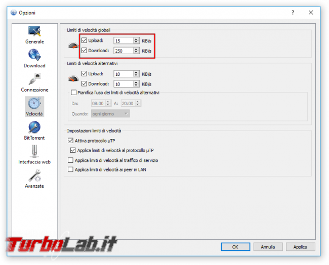
Task: Click the 'Impostazioni limiti di velocità' heading
Action: click(94, 131)
